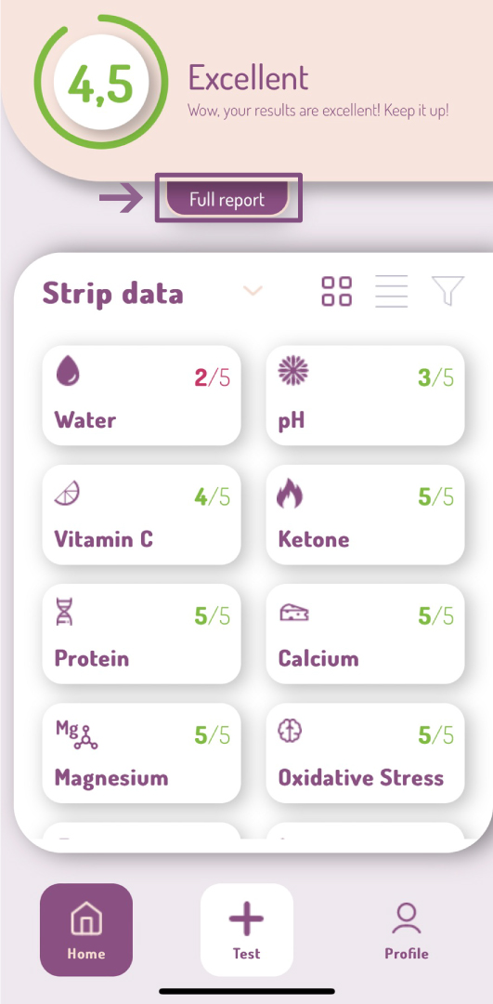
Task: Open the Calcium 5/5 score card
Action: click(365, 633)
